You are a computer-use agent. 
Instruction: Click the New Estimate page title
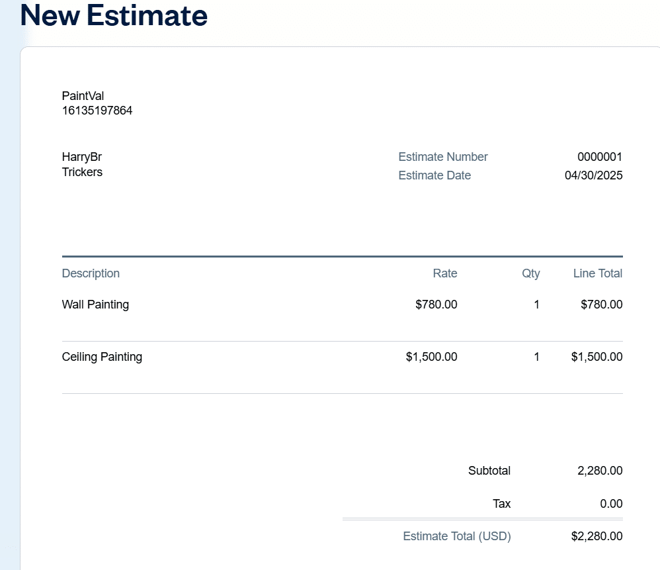[113, 15]
